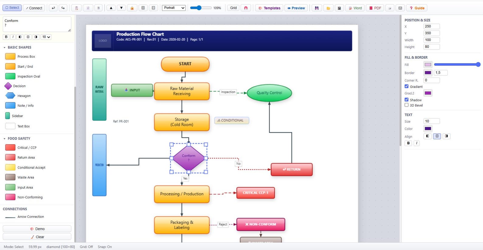Export the chart to Word

[x=355, y=8]
